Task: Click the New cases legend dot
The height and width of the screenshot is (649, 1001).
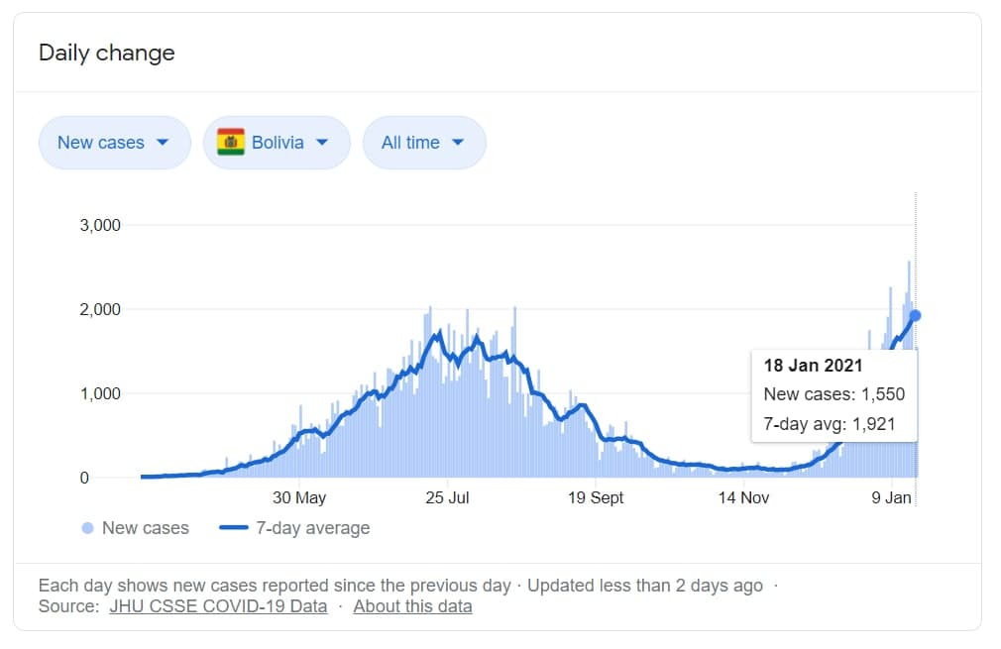Action: (x=87, y=528)
